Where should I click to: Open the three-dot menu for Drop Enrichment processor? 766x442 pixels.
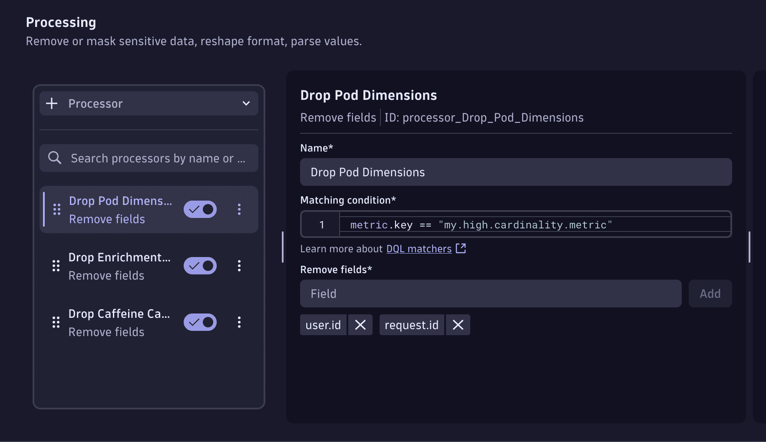tap(239, 266)
